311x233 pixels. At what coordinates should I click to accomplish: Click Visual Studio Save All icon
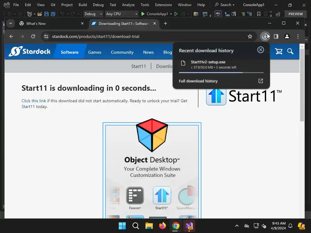[53, 14]
